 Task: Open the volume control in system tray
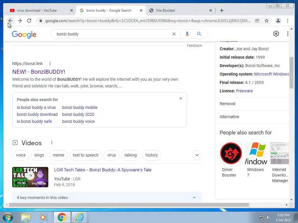pos(269,217)
